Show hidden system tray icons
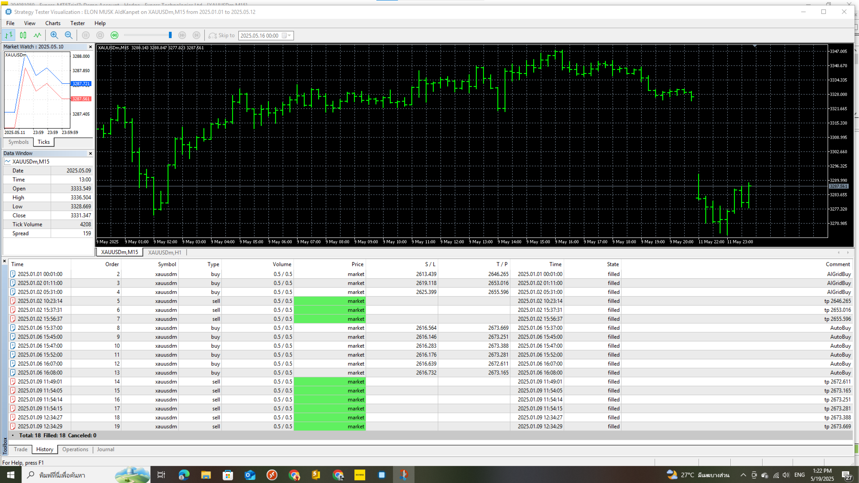The image size is (859, 483). (743, 475)
